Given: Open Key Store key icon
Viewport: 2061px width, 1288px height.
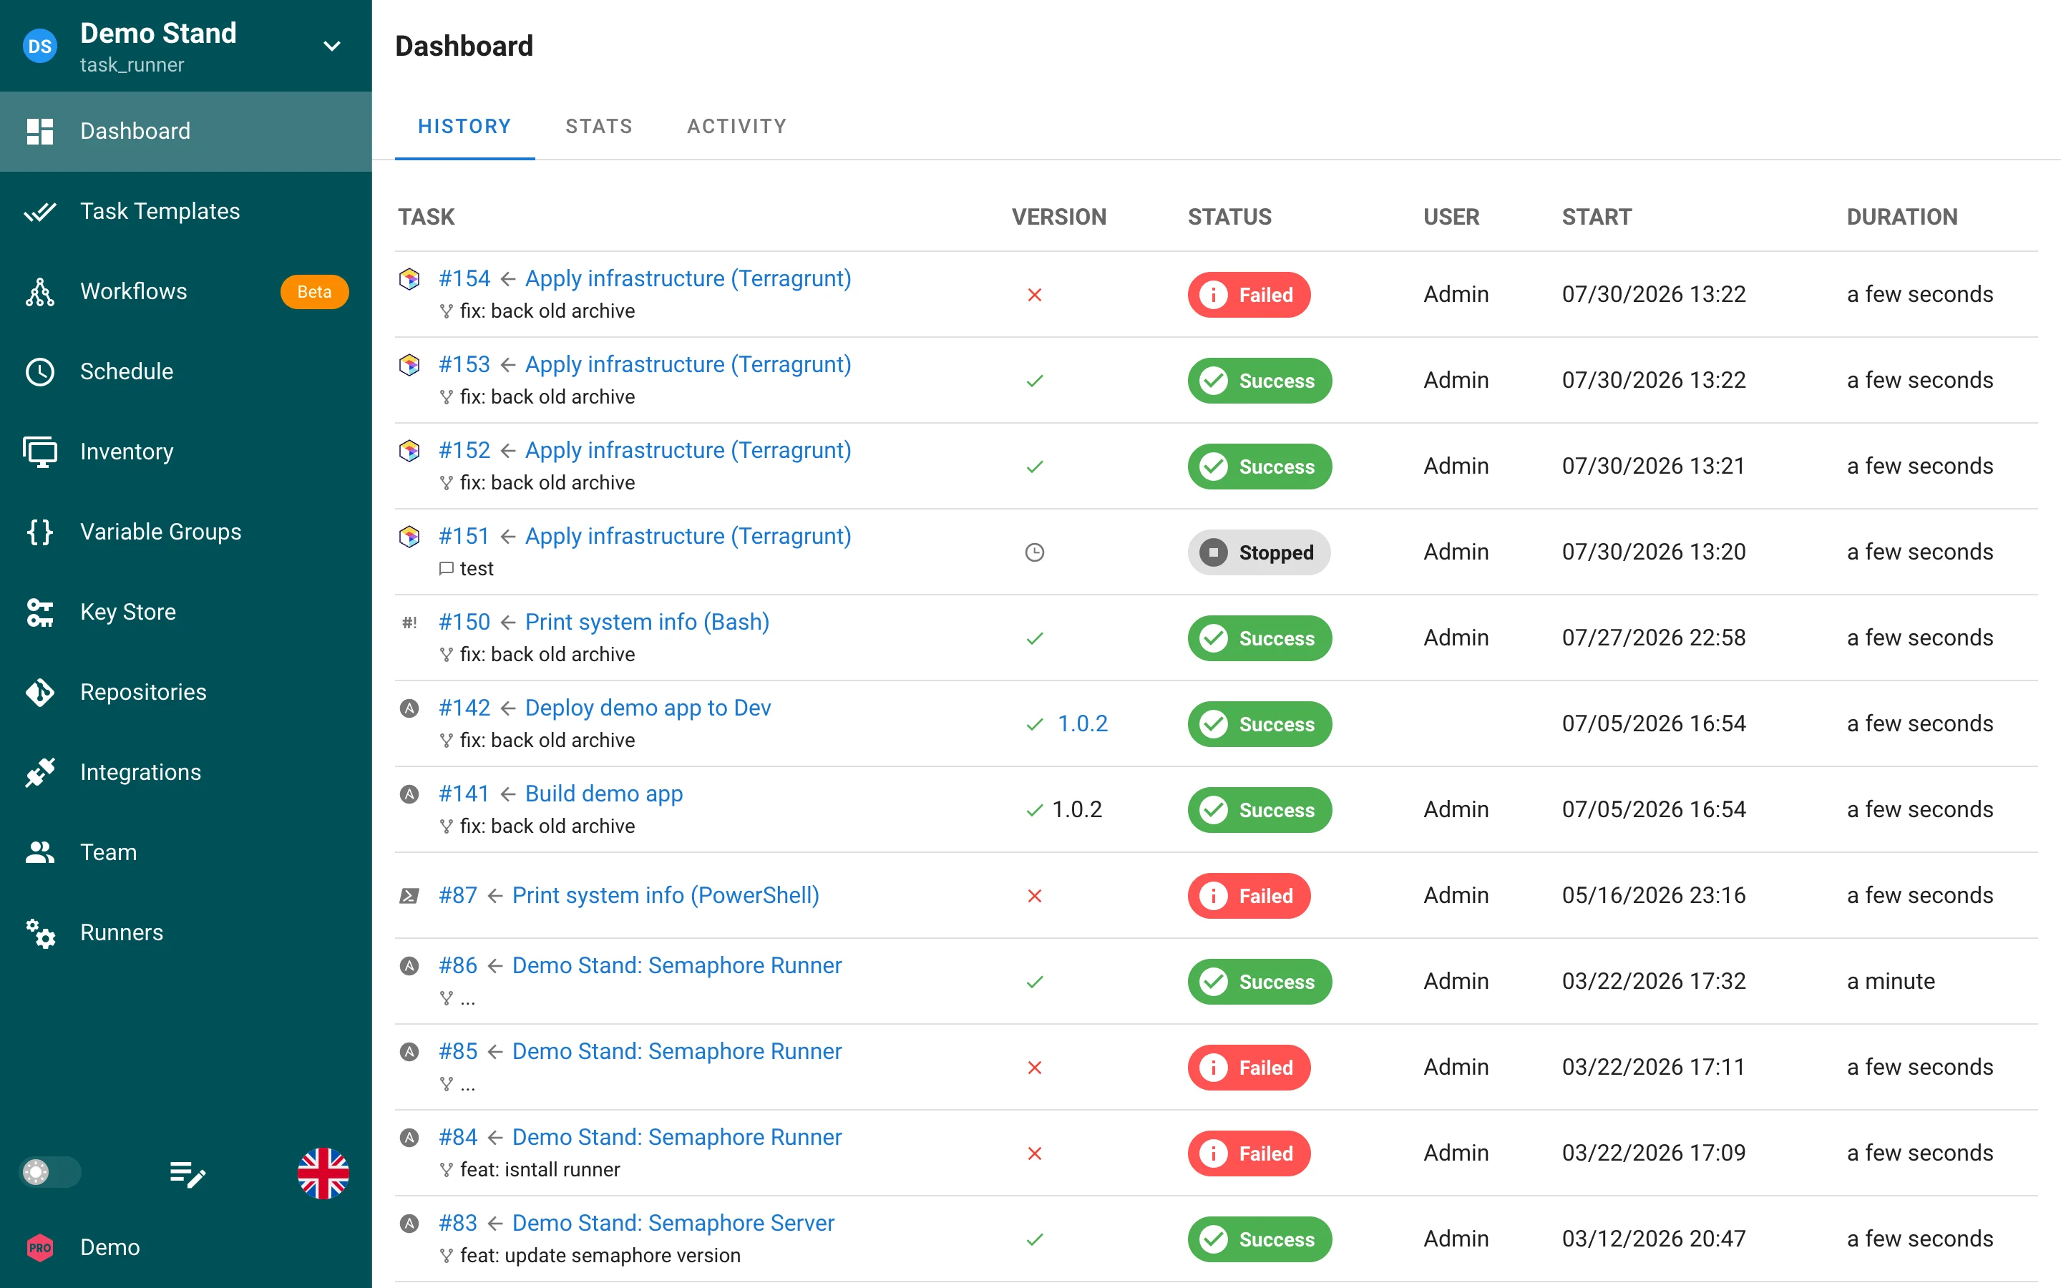Looking at the screenshot, I should pyautogui.click(x=40, y=612).
